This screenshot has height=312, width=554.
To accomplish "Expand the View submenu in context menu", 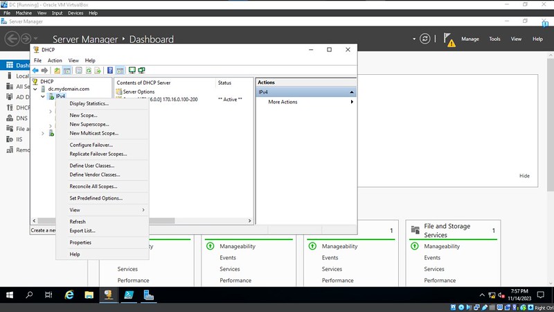I will pos(102,210).
